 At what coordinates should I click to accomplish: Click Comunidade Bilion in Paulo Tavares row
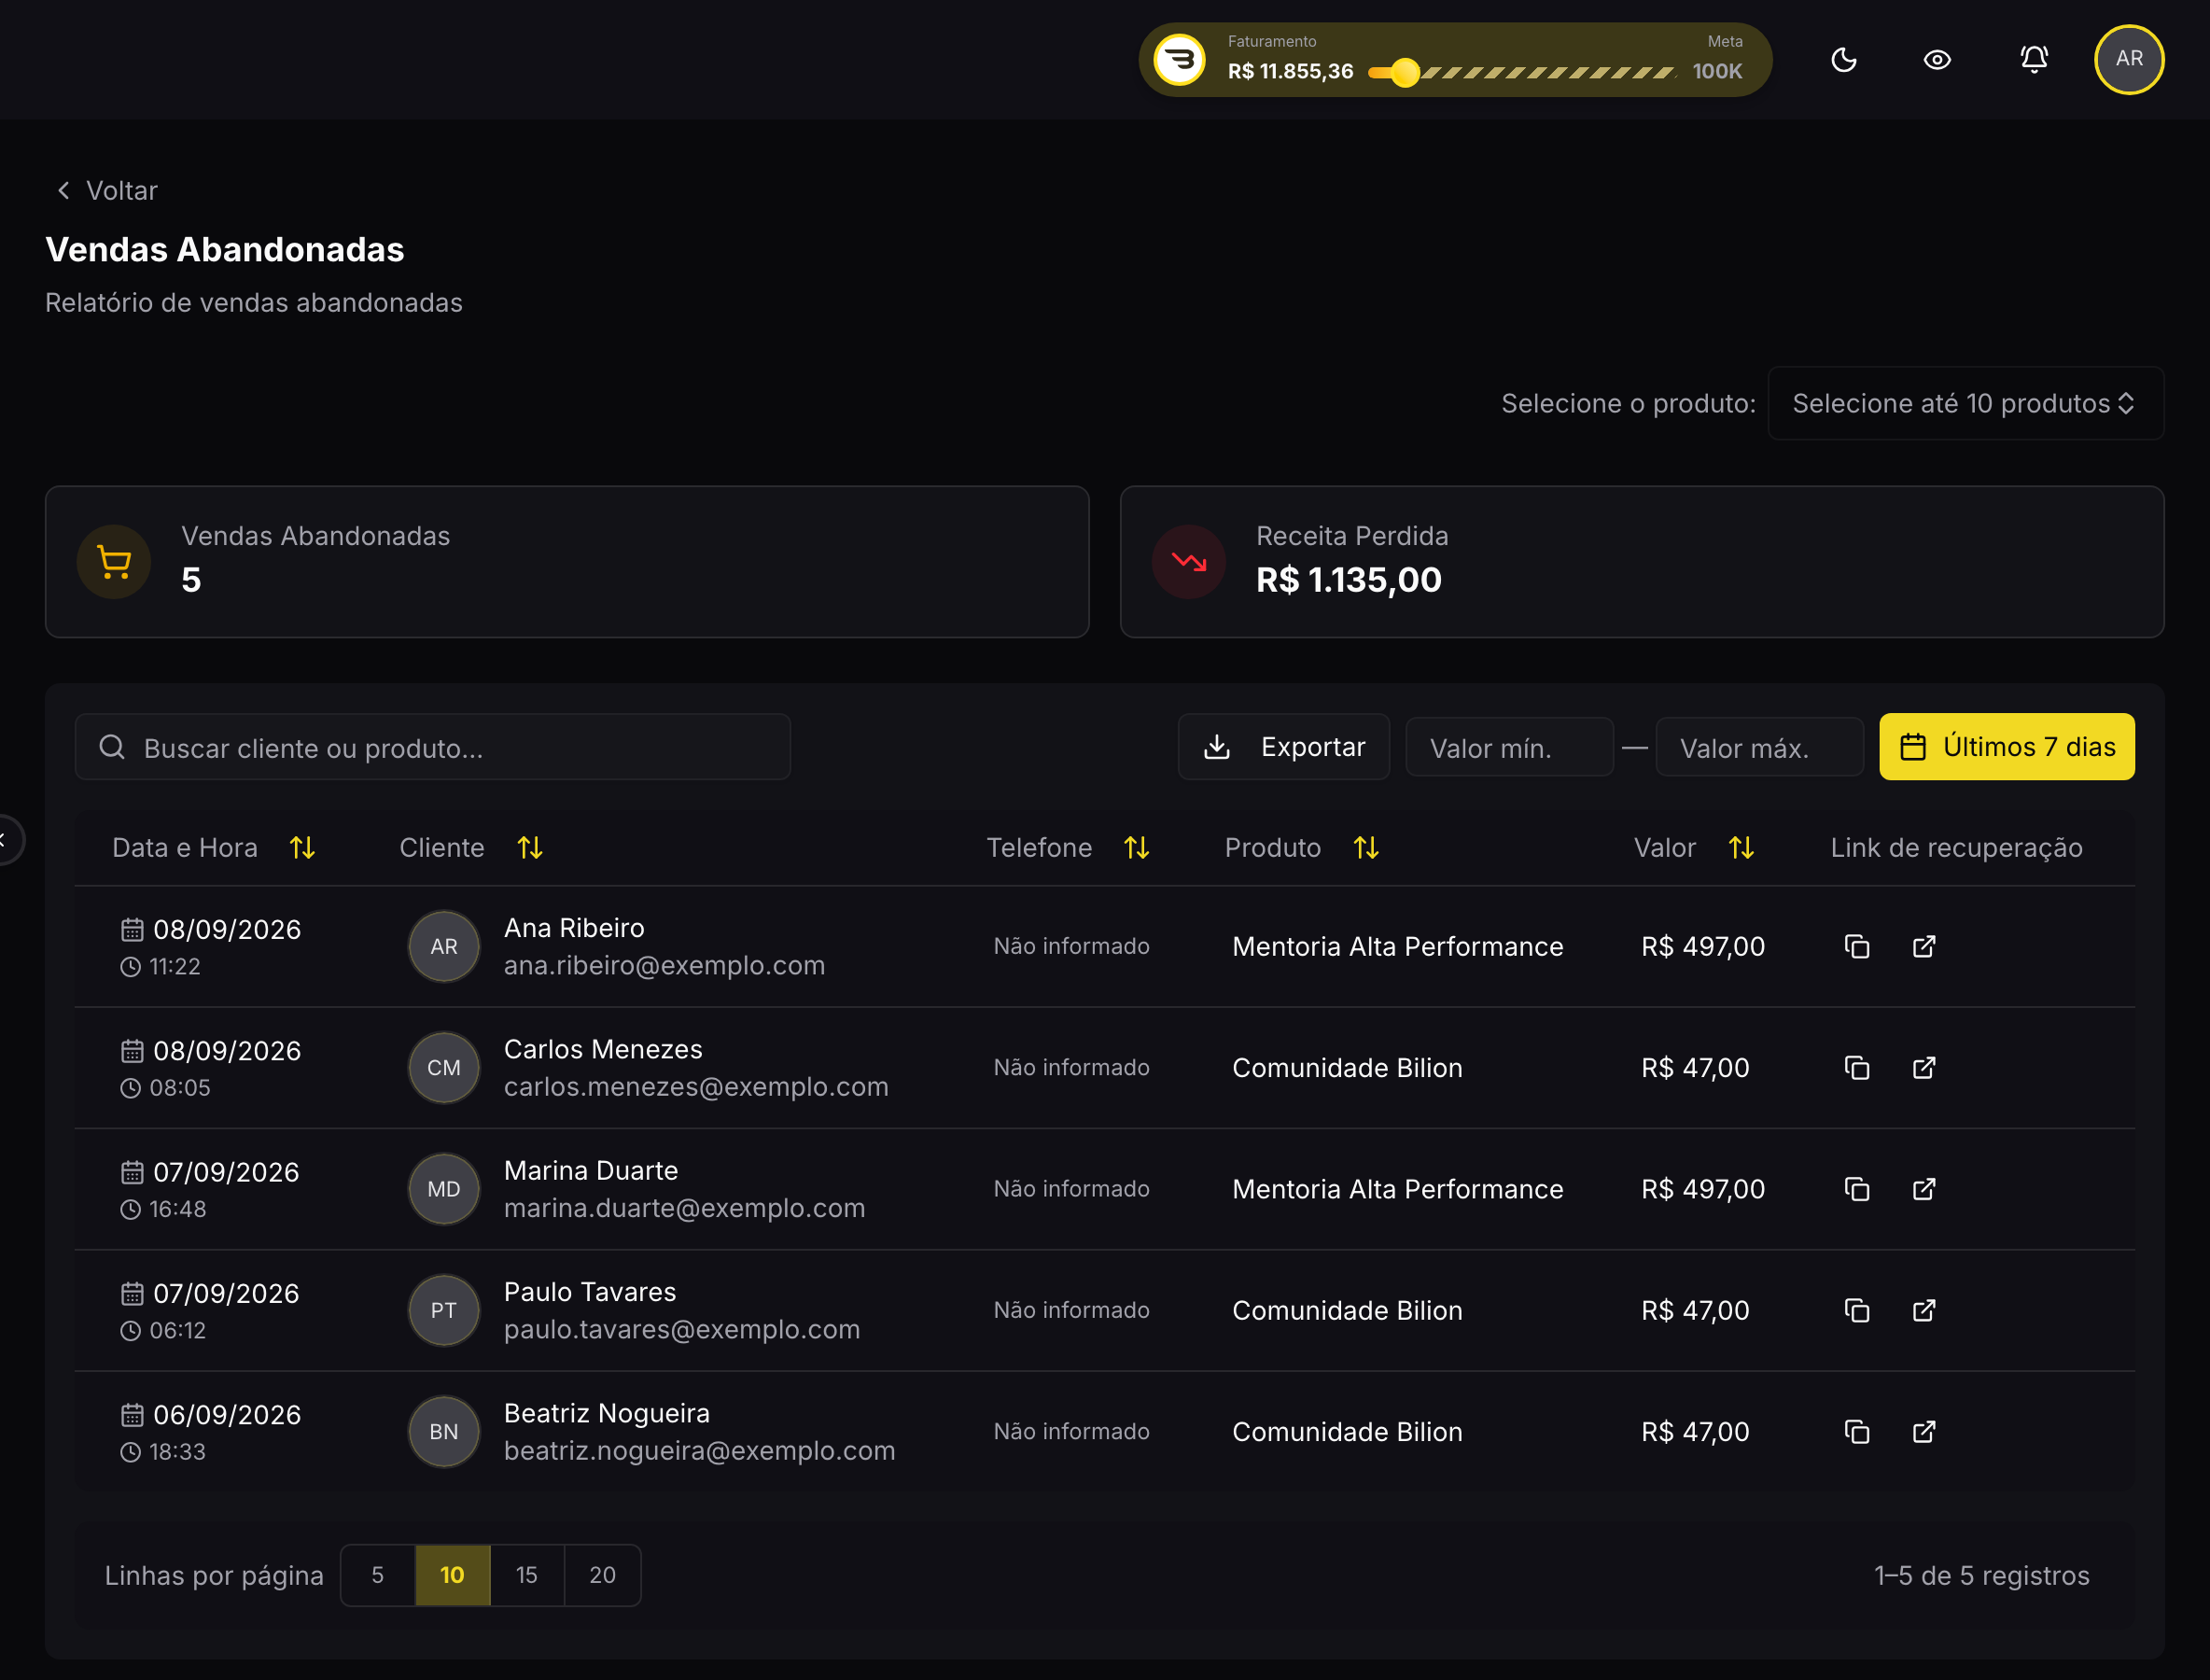point(1347,1310)
